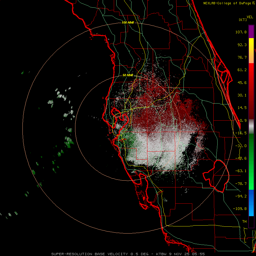256x256 pixels.
Task: Pick the purple segment of the color bar
Action: coord(251,32)
